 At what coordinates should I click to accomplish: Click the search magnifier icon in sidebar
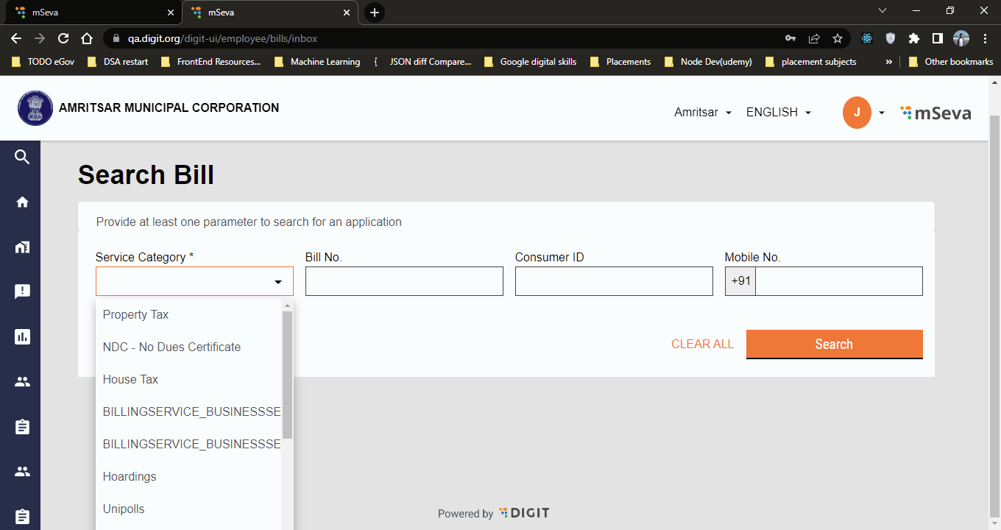point(22,157)
